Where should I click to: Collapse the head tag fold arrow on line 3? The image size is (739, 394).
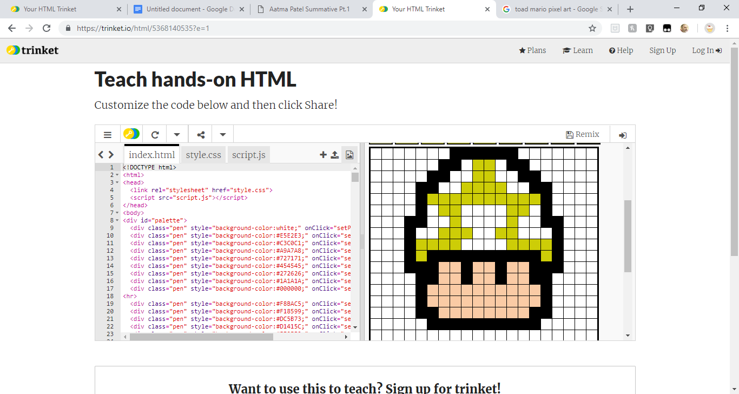pos(117,182)
